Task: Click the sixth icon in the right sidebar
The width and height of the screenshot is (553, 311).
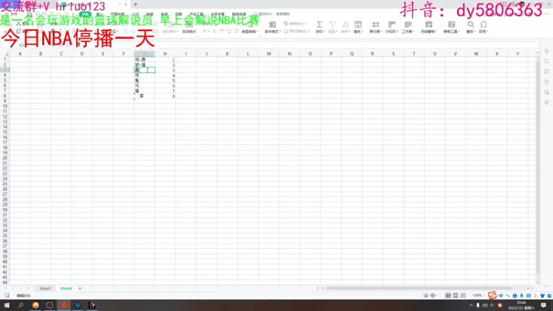Action: click(547, 102)
